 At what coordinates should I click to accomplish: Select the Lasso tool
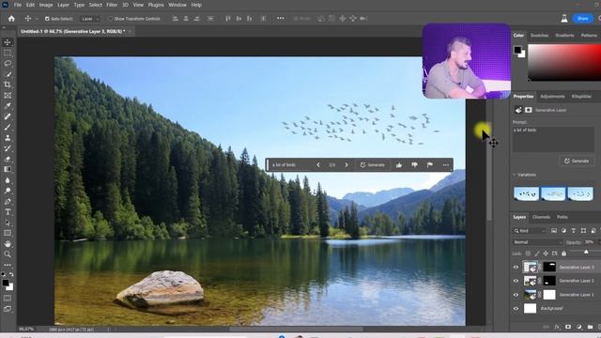point(8,63)
